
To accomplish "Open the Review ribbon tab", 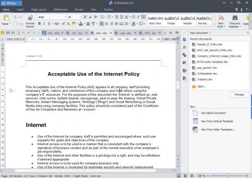I will 79,10.
